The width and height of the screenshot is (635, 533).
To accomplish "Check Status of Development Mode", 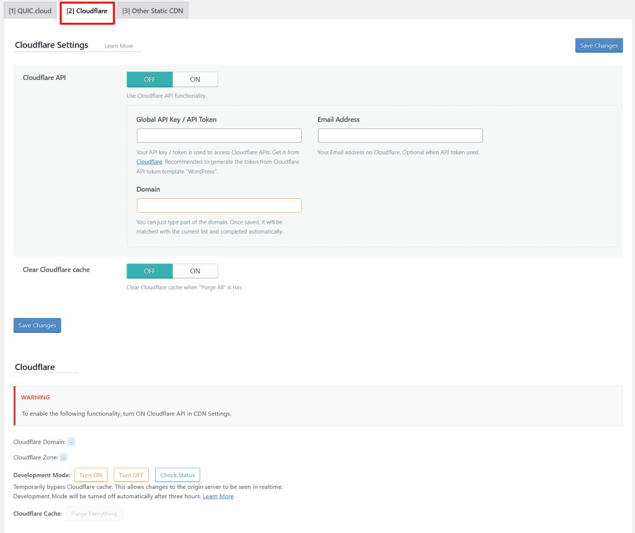I will pyautogui.click(x=177, y=475).
